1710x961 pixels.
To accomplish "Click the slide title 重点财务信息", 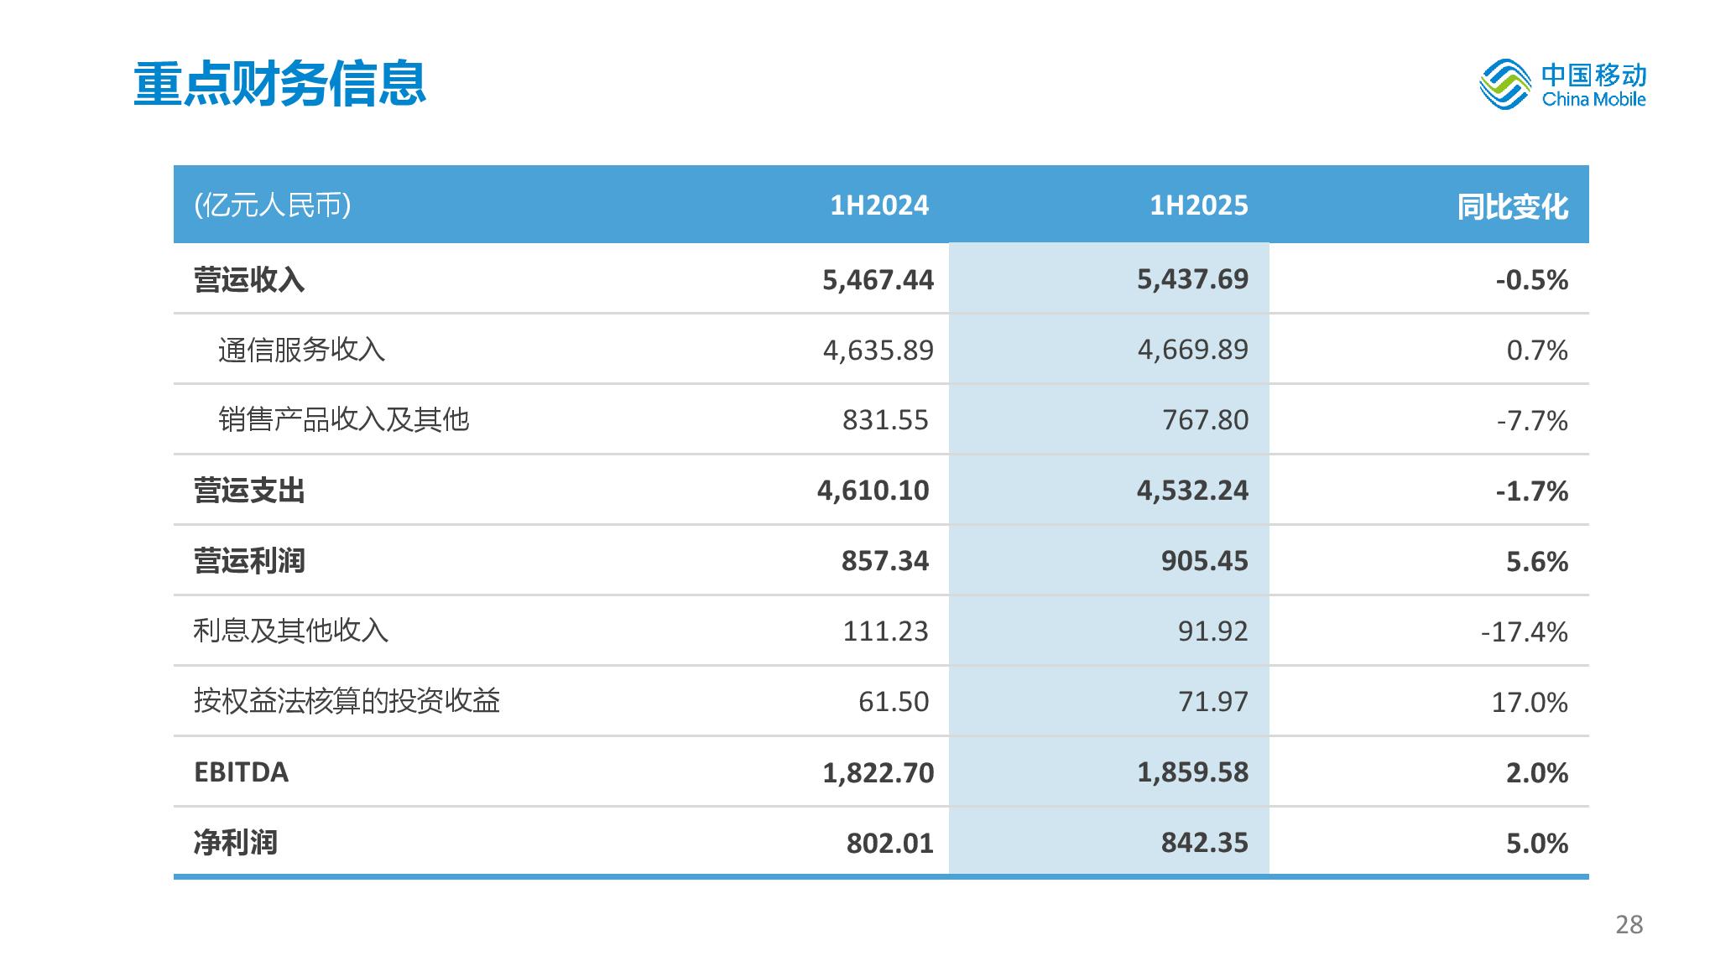I will tap(279, 84).
